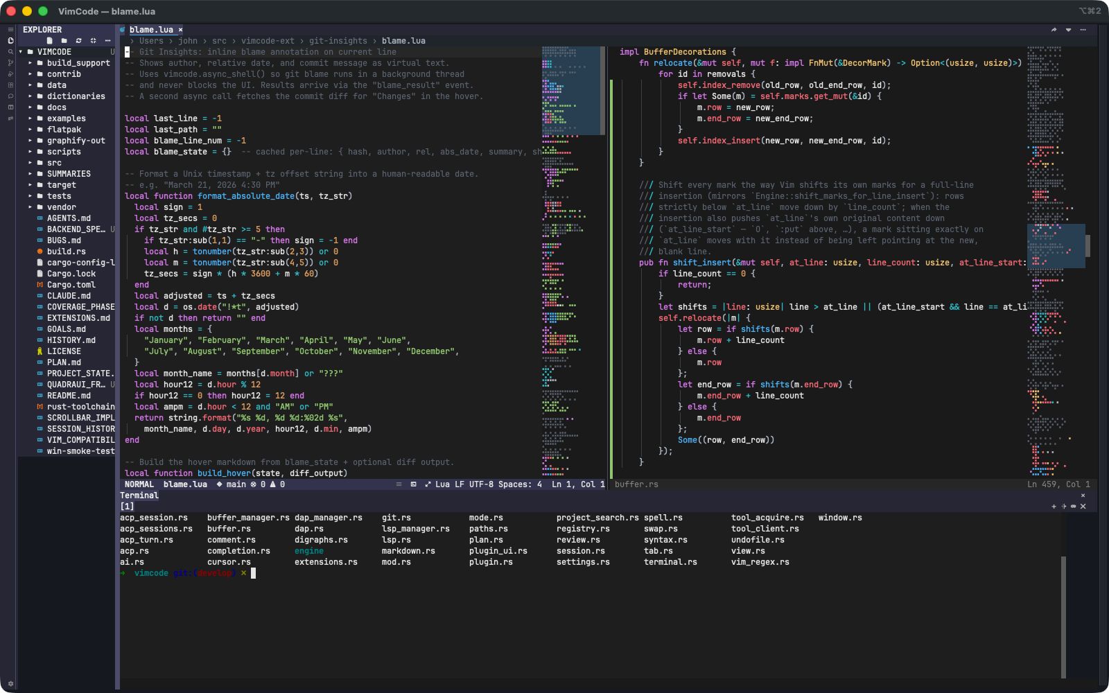Image resolution: width=1109 pixels, height=693 pixels.
Task: Open the Extensions grid icon in activity bar
Action: point(10,85)
